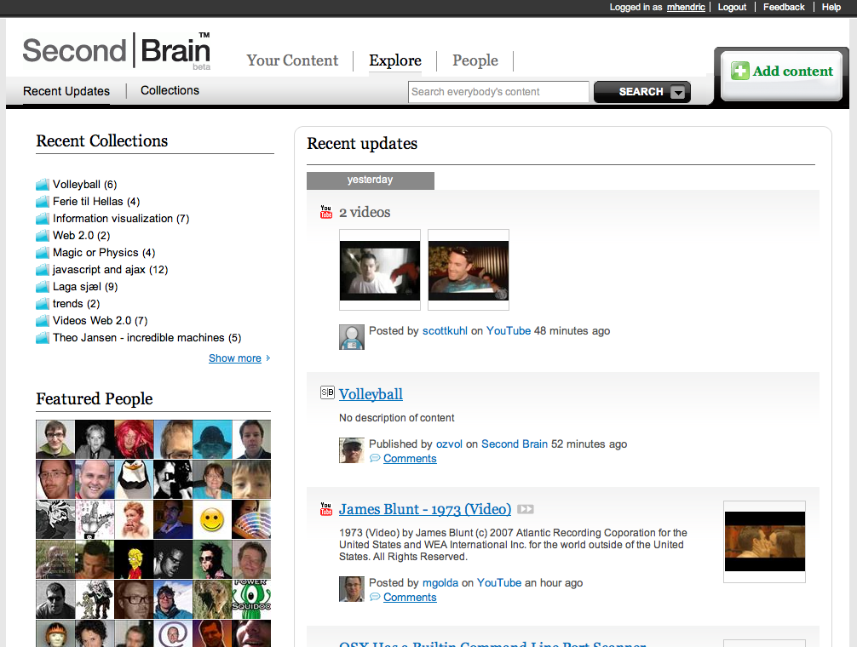The image size is (857, 647).
Task: Click the Information visualization folder icon
Action: 43,219
